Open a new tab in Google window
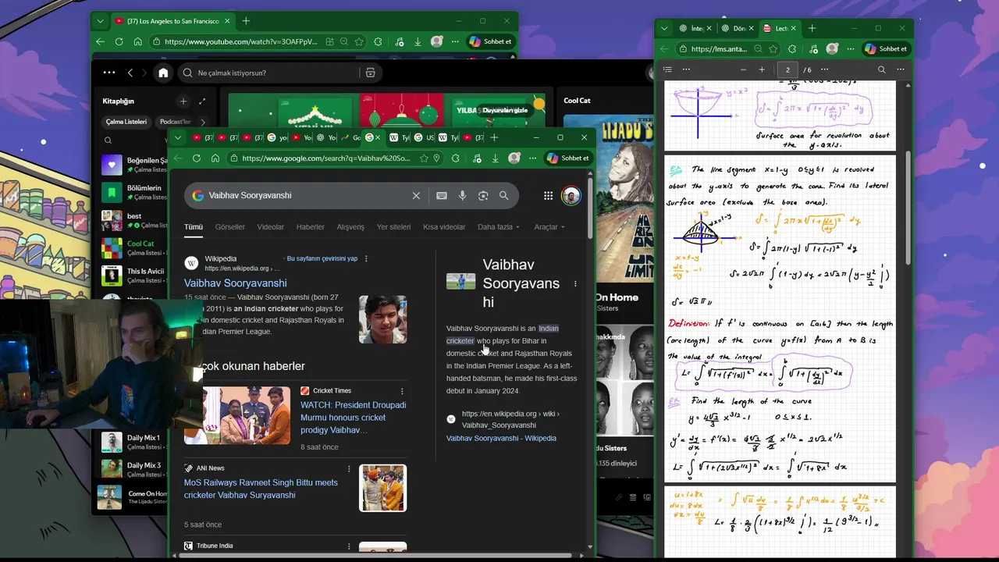Image resolution: width=999 pixels, height=562 pixels. click(494, 137)
